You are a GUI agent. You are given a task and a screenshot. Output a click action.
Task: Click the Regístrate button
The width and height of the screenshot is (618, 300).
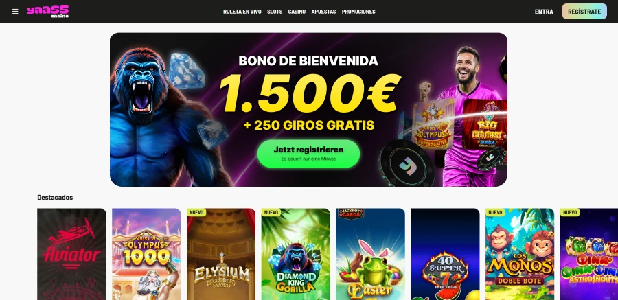[584, 12]
